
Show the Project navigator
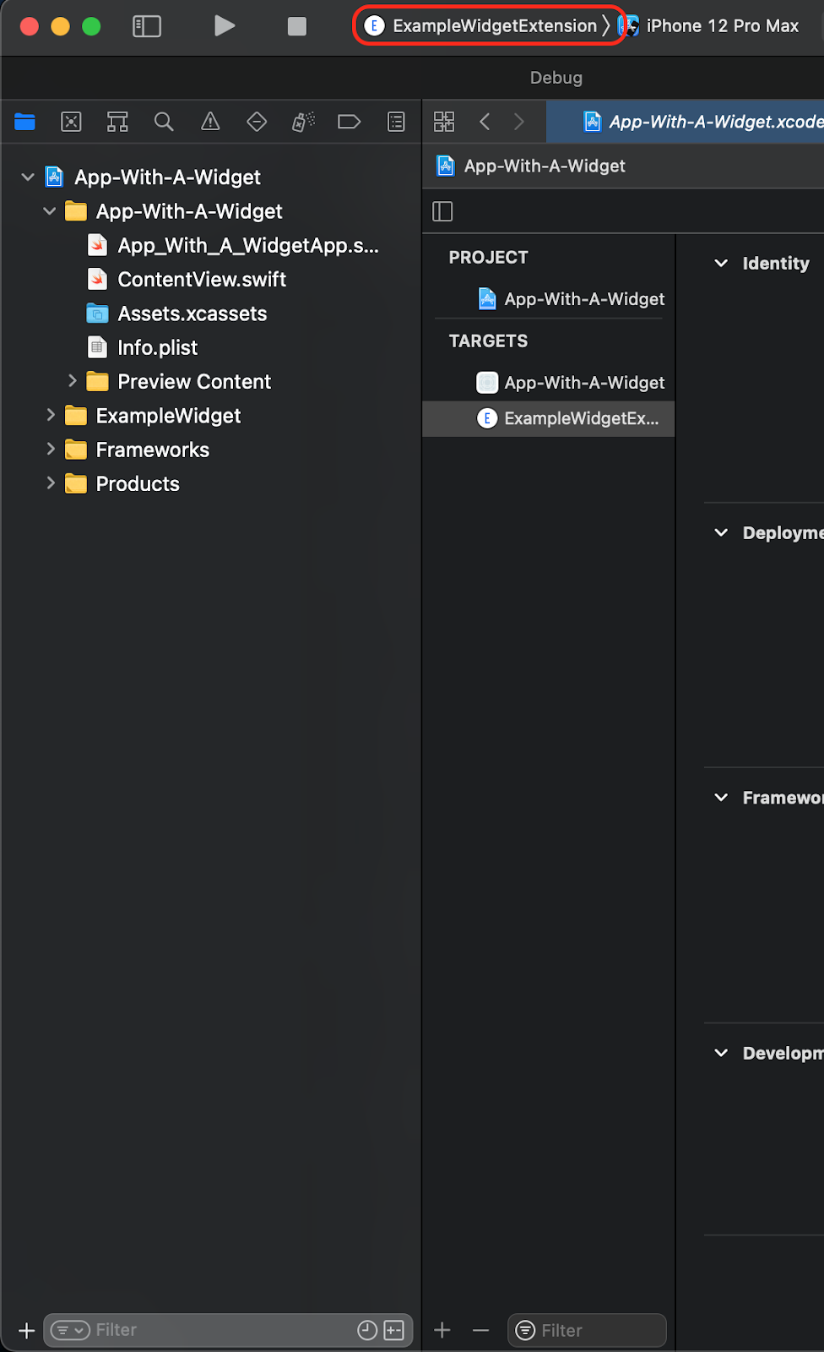(x=24, y=122)
